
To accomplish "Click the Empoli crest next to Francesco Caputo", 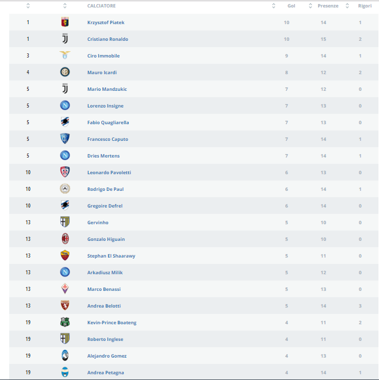I will [x=65, y=139].
